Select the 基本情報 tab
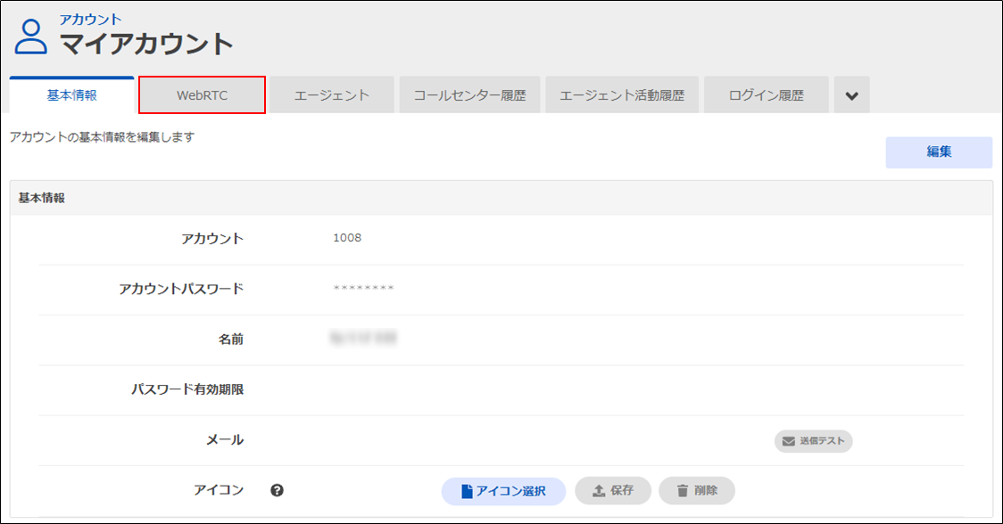 tap(71, 95)
